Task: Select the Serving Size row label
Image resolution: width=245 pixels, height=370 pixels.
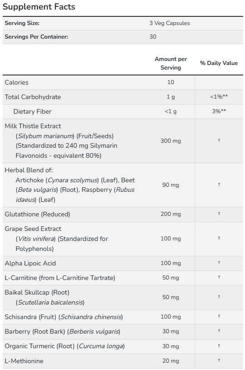Action: pyautogui.click(x=22, y=23)
